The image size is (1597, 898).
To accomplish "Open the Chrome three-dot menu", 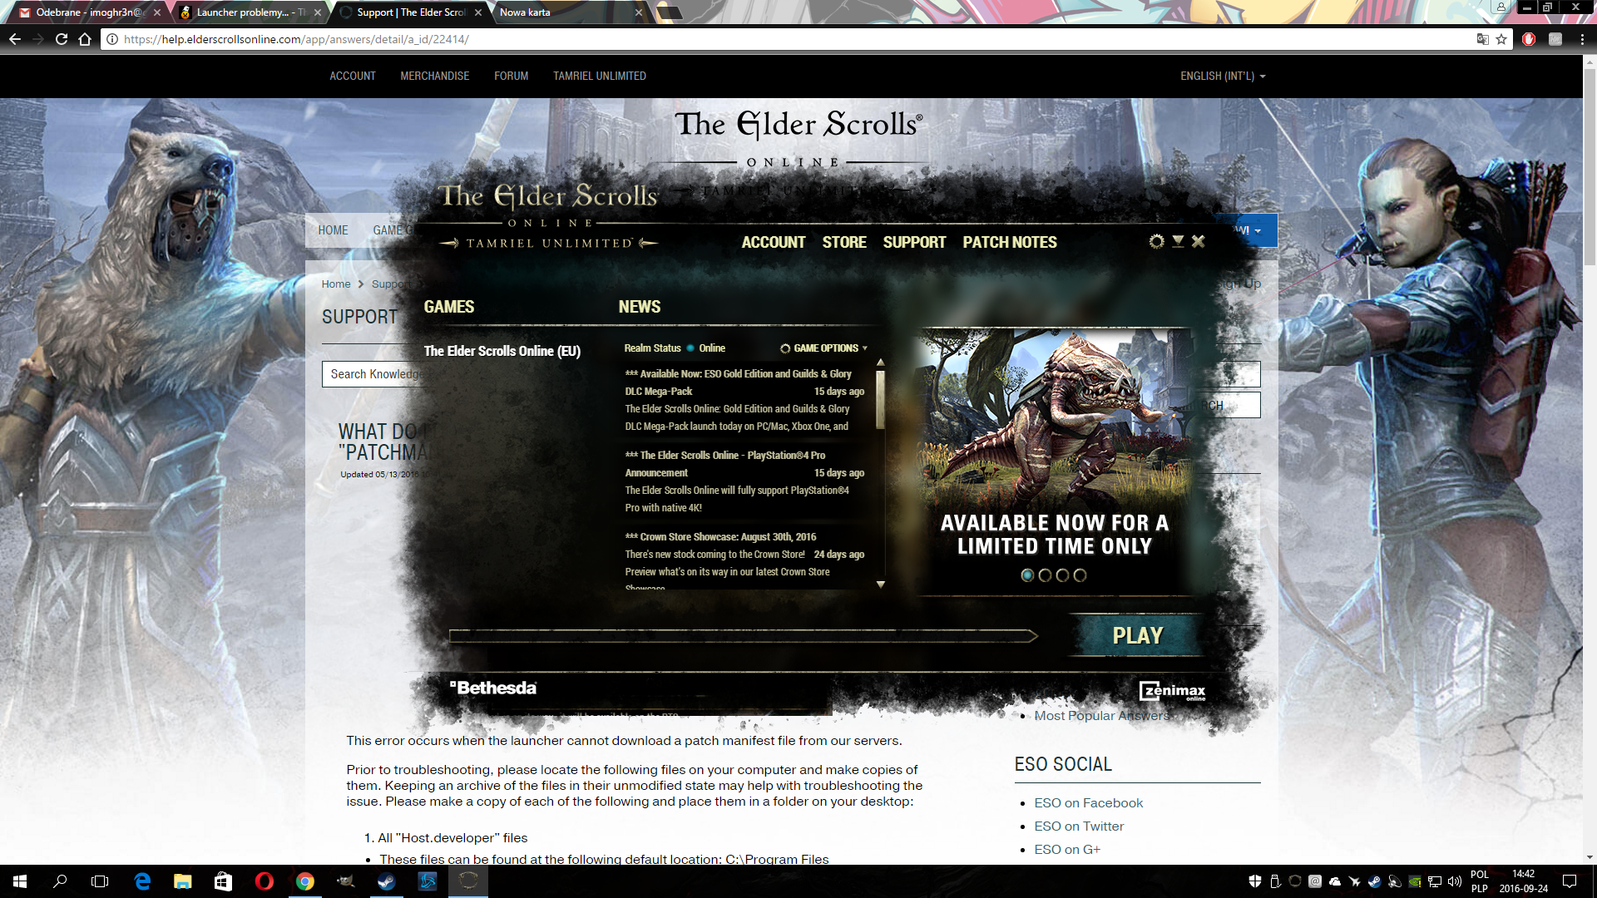I will (x=1582, y=39).
